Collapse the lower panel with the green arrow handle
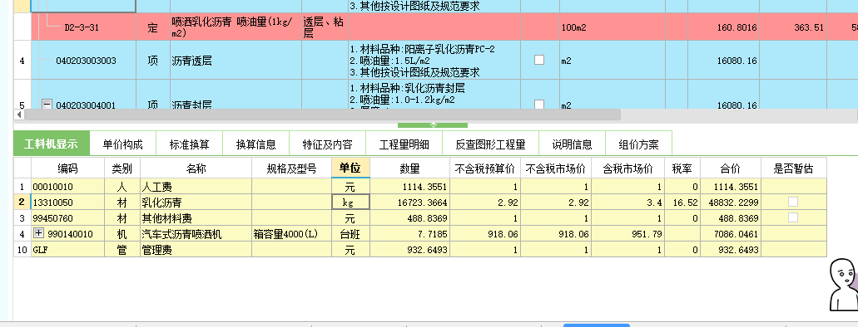The image size is (858, 327). pyautogui.click(x=433, y=125)
